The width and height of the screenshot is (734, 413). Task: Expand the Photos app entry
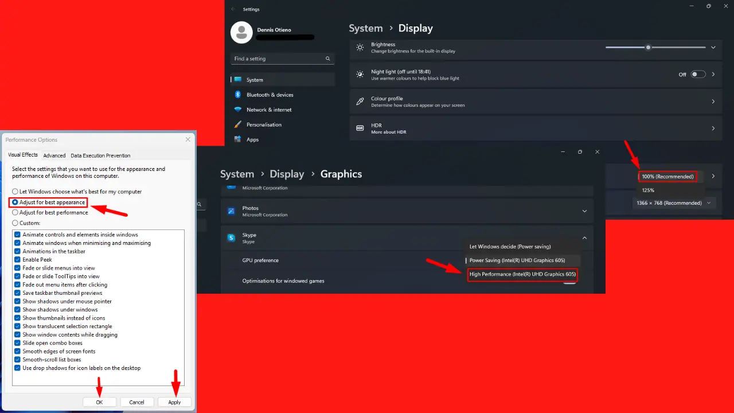tap(584, 211)
